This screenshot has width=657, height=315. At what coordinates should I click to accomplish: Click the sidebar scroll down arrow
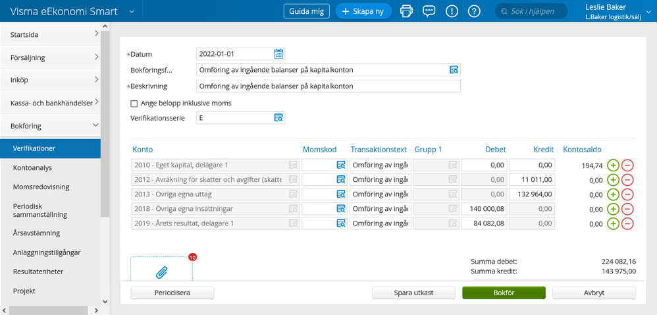[x=105, y=301]
